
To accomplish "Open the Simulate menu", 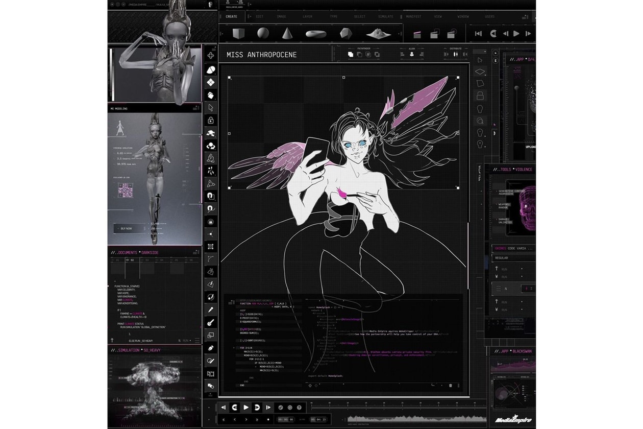I will point(385,16).
